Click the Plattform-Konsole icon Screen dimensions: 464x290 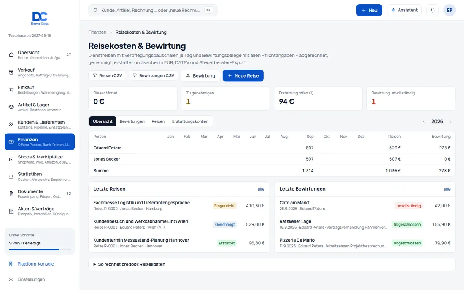(x=11, y=264)
